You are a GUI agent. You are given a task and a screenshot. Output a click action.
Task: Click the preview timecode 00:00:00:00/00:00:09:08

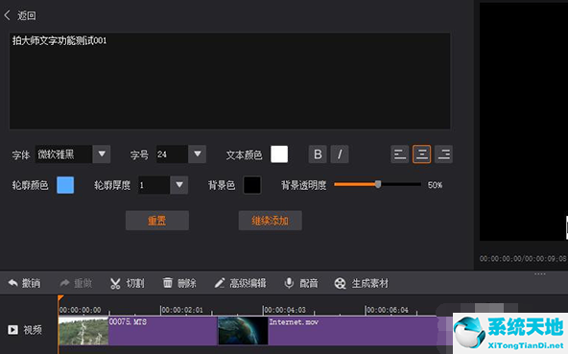click(x=523, y=258)
